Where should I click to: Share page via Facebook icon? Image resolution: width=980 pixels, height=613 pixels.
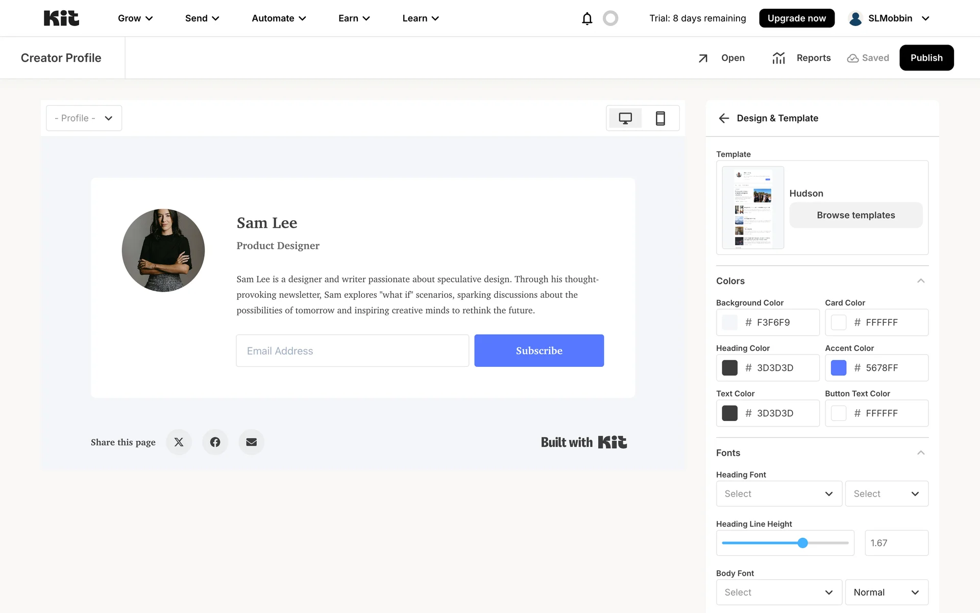(x=215, y=442)
